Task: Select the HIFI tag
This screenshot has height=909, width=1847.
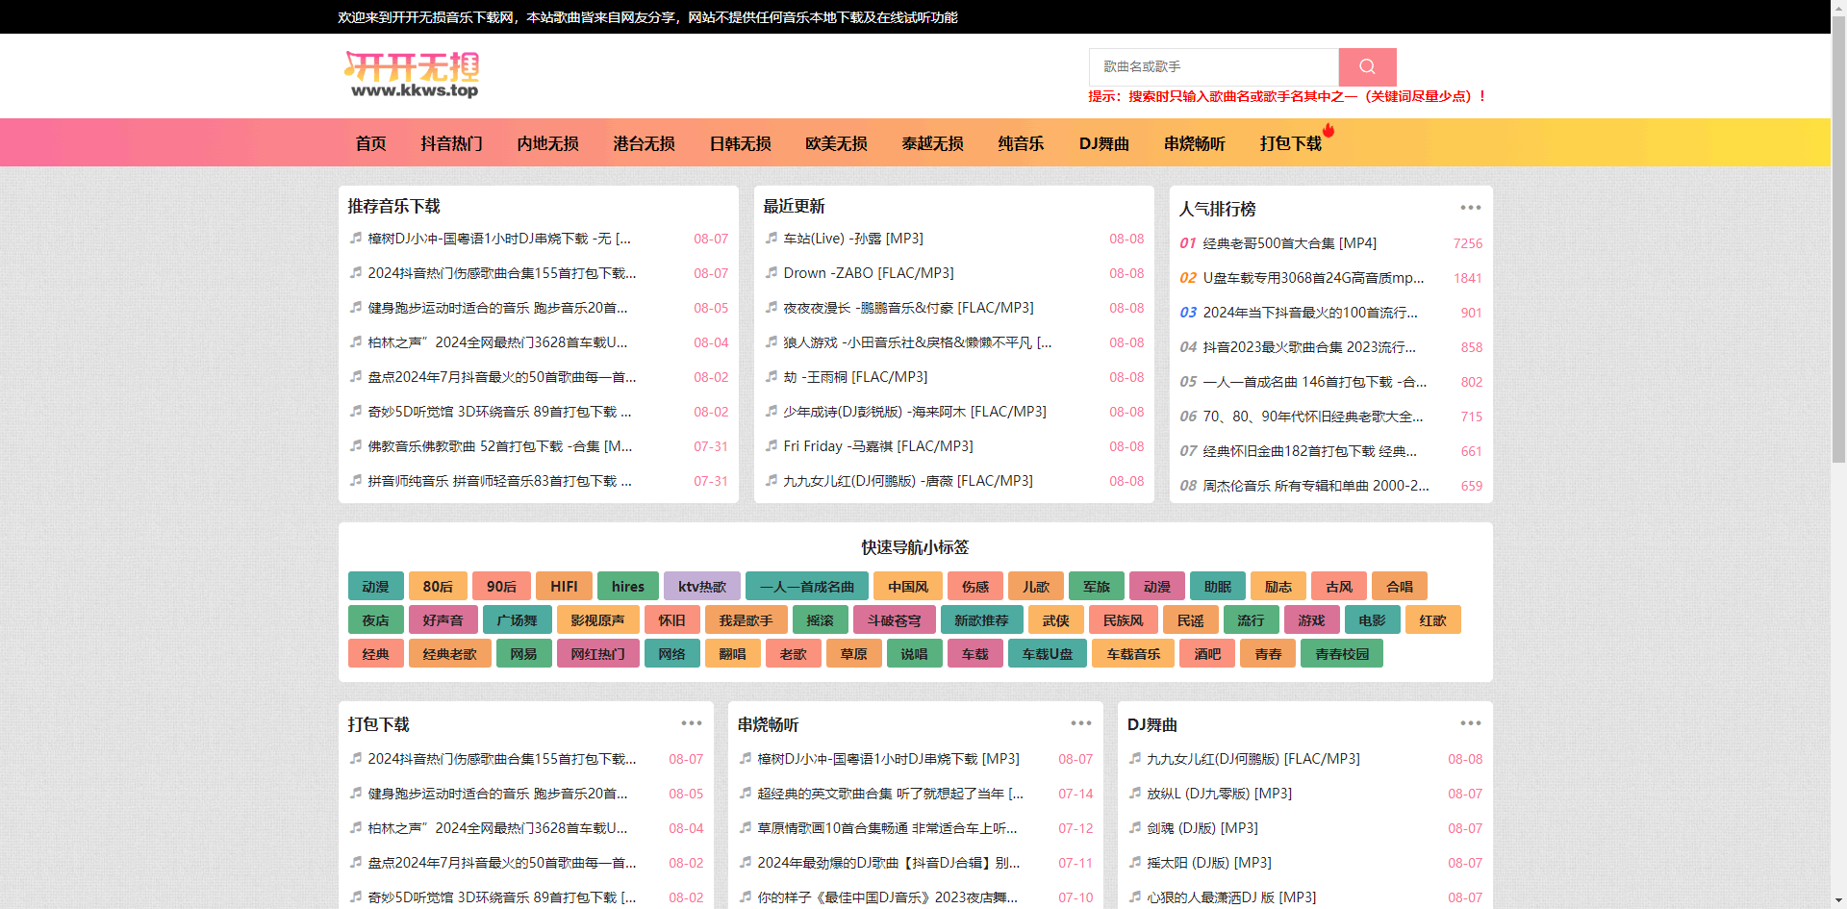Action: (x=564, y=586)
